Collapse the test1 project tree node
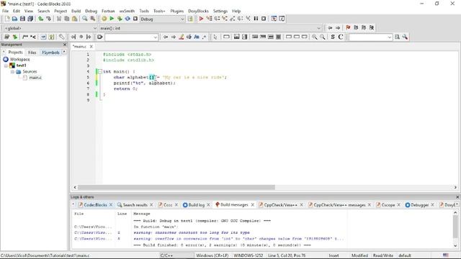461x259 pixels. [x=6, y=65]
